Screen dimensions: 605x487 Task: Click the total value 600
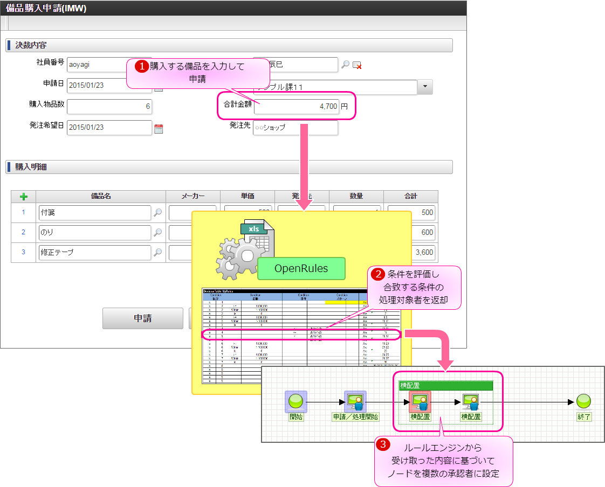pyautogui.click(x=427, y=233)
